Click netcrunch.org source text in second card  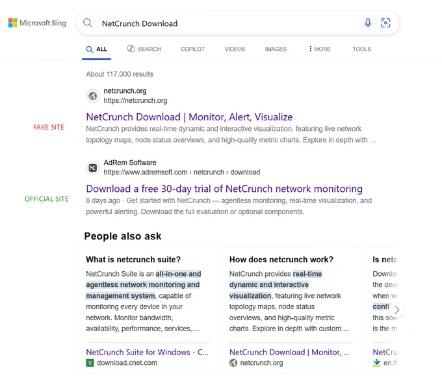click(x=261, y=363)
